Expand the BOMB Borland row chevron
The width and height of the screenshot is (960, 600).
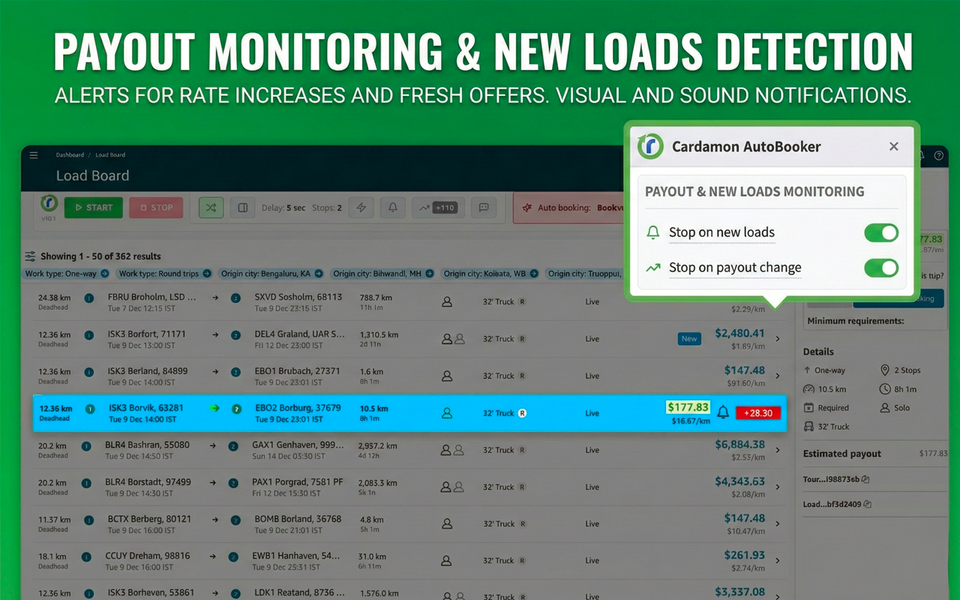click(x=778, y=523)
